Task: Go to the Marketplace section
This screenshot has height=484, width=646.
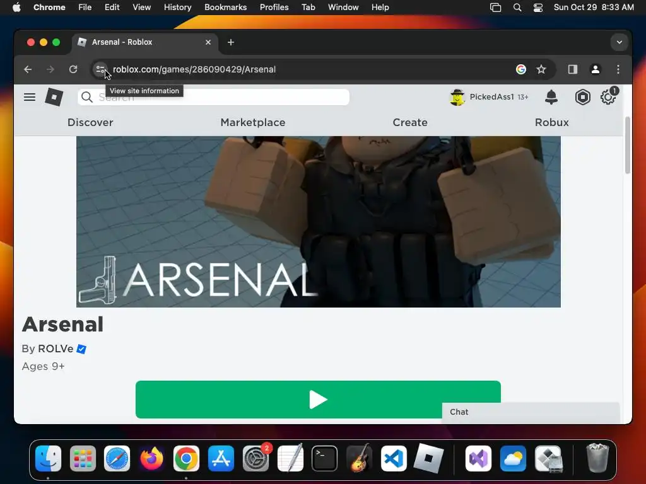Action: (253, 123)
